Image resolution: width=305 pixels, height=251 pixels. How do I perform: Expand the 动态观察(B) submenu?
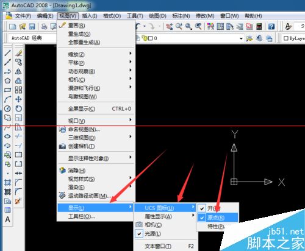(96, 71)
